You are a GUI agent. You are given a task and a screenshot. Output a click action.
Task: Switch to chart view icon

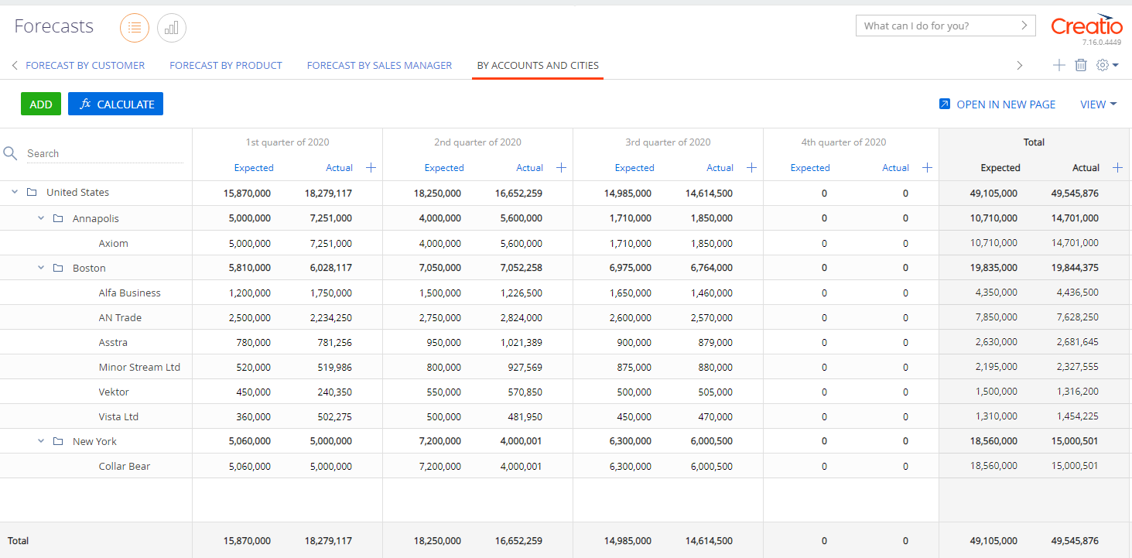(172, 28)
